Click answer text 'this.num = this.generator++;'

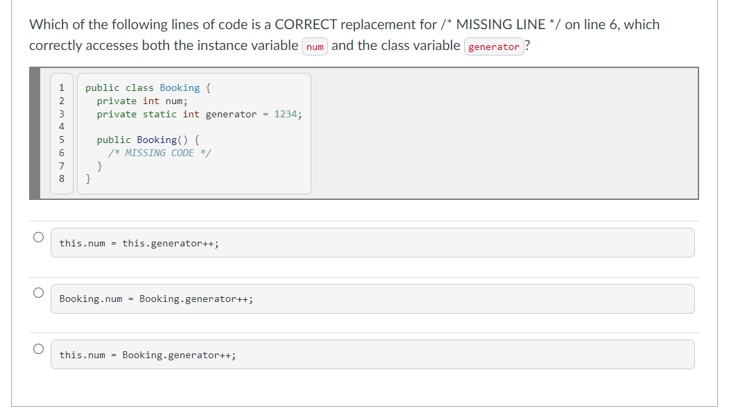coord(139,243)
